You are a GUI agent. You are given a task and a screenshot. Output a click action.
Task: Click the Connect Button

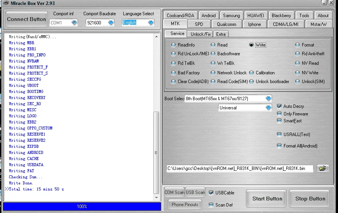coord(27,19)
